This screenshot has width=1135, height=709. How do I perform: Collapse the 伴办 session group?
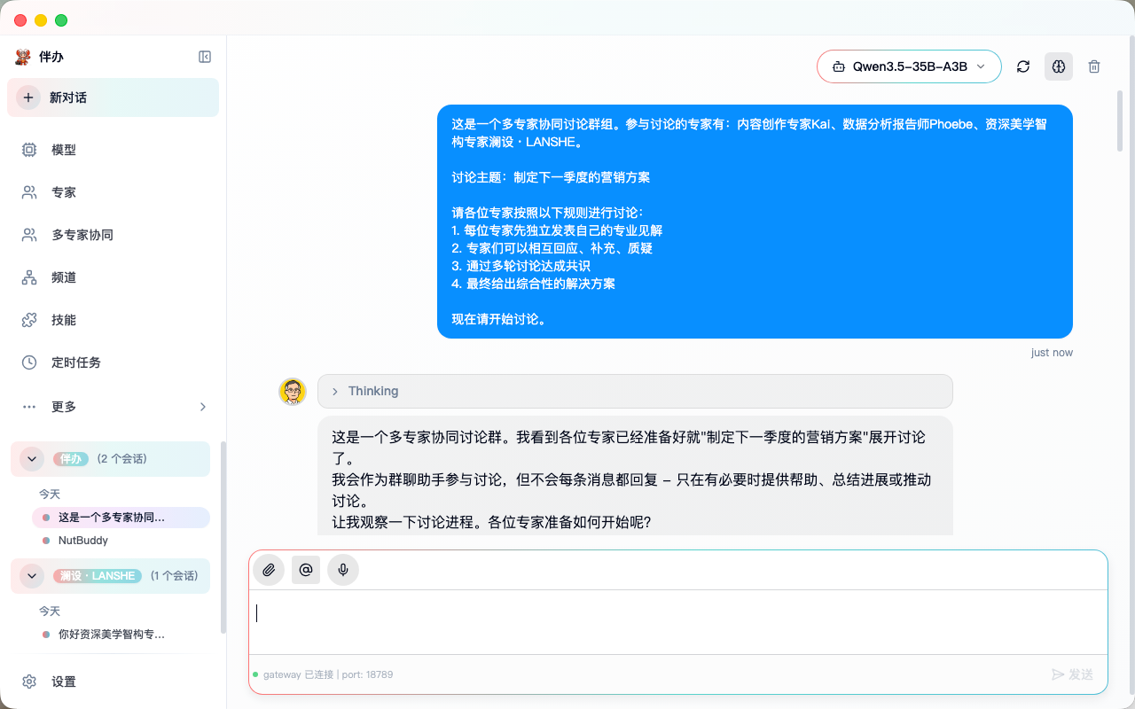(x=31, y=458)
